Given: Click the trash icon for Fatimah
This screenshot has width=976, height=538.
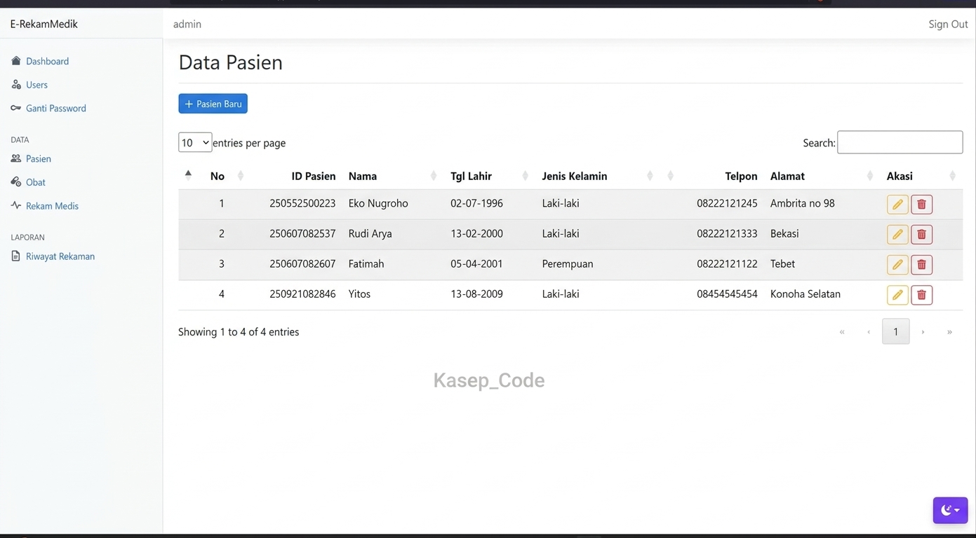Looking at the screenshot, I should (921, 264).
